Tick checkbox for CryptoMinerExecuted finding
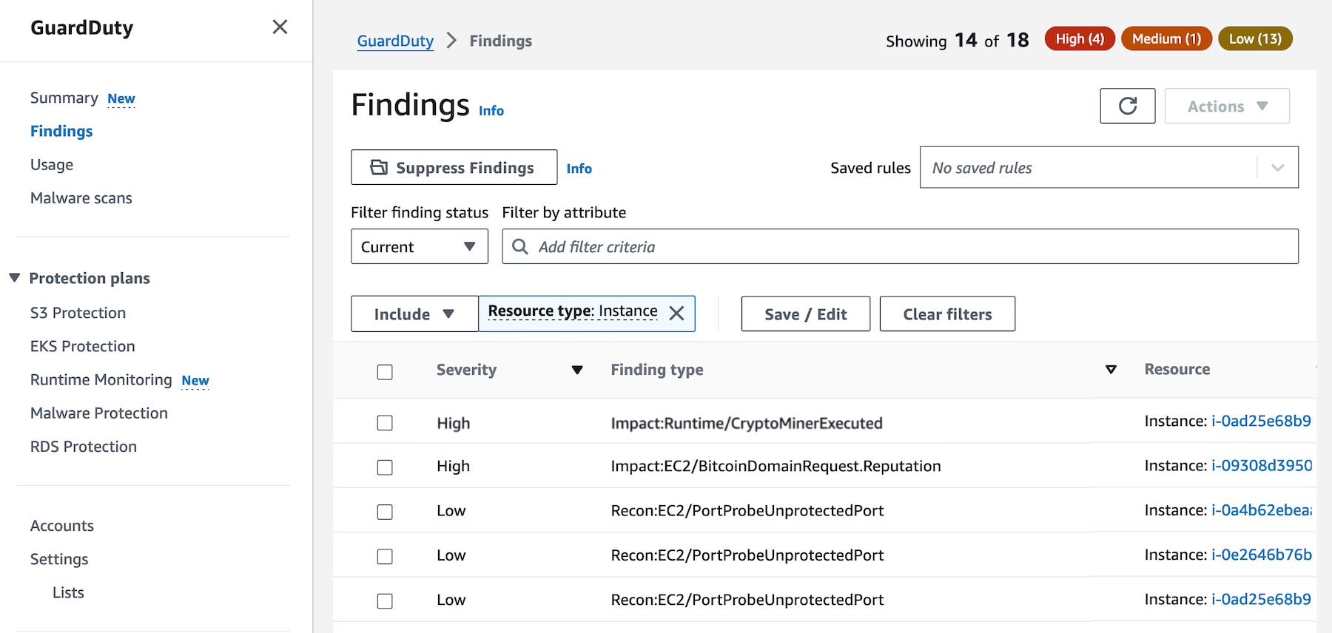The image size is (1332, 633). pos(385,423)
